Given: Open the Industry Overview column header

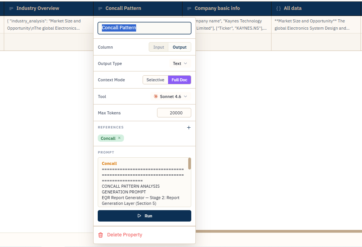Looking at the screenshot, I should tap(49, 8).
